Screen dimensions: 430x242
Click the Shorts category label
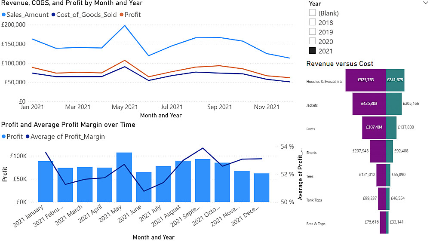(311, 153)
